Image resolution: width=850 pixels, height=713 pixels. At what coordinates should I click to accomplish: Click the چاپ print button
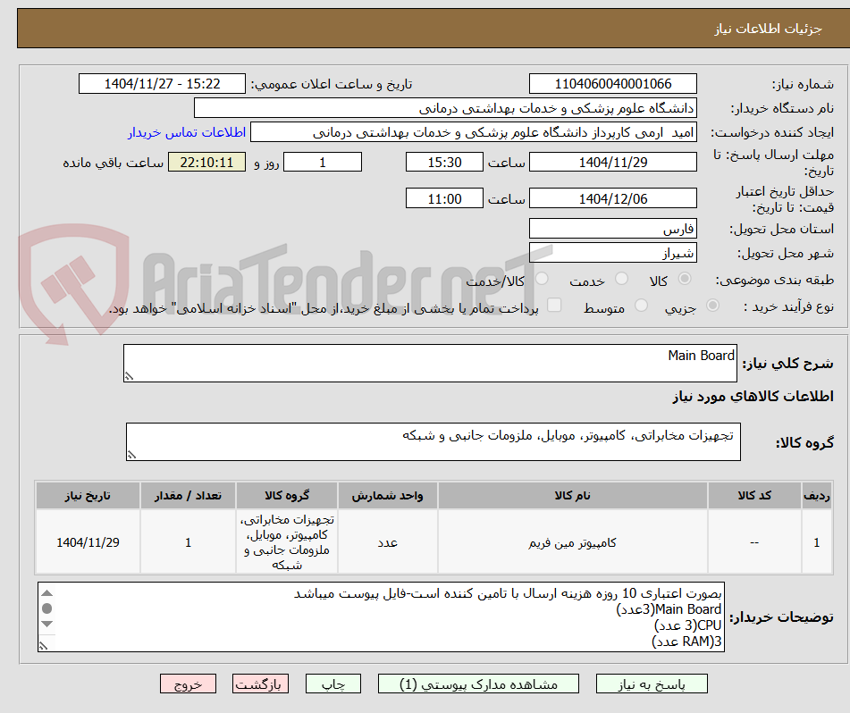(x=332, y=684)
